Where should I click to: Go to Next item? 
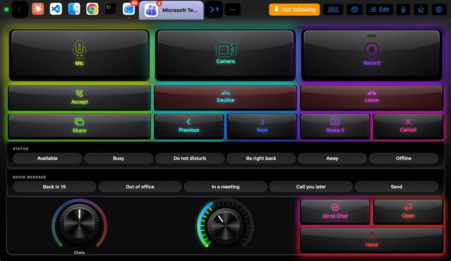[262, 126]
